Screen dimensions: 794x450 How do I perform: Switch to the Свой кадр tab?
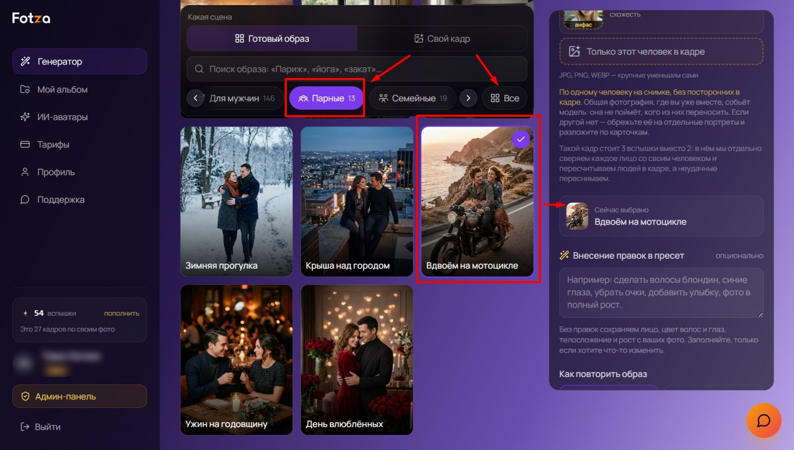pyautogui.click(x=442, y=39)
